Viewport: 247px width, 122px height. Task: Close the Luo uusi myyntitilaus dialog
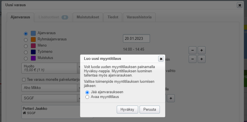click(x=161, y=59)
